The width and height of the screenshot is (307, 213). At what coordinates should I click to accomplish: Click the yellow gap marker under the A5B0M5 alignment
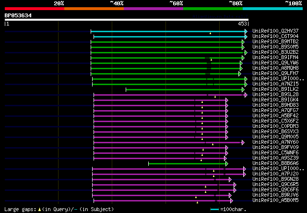(x=197, y=202)
